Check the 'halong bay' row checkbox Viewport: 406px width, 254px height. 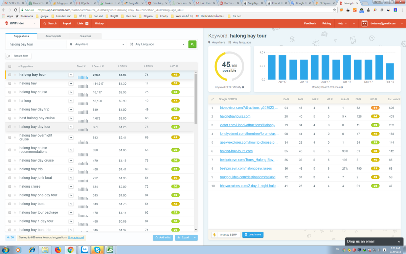pyautogui.click(x=10, y=83)
